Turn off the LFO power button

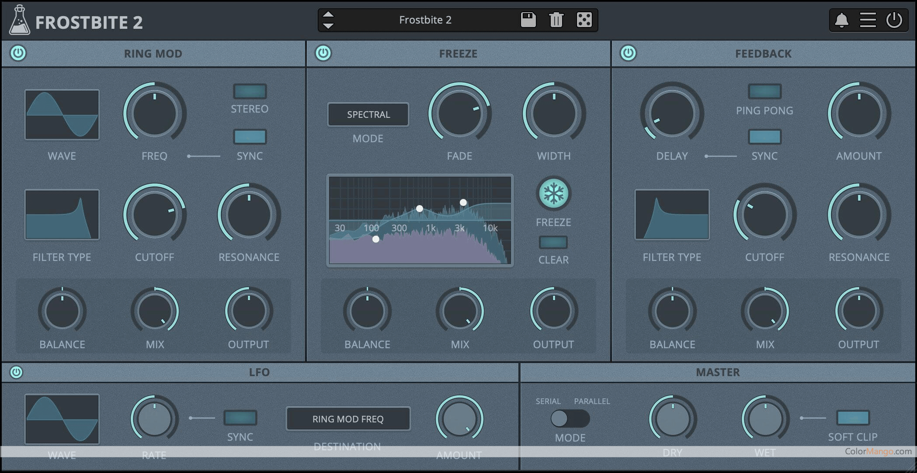tap(16, 372)
